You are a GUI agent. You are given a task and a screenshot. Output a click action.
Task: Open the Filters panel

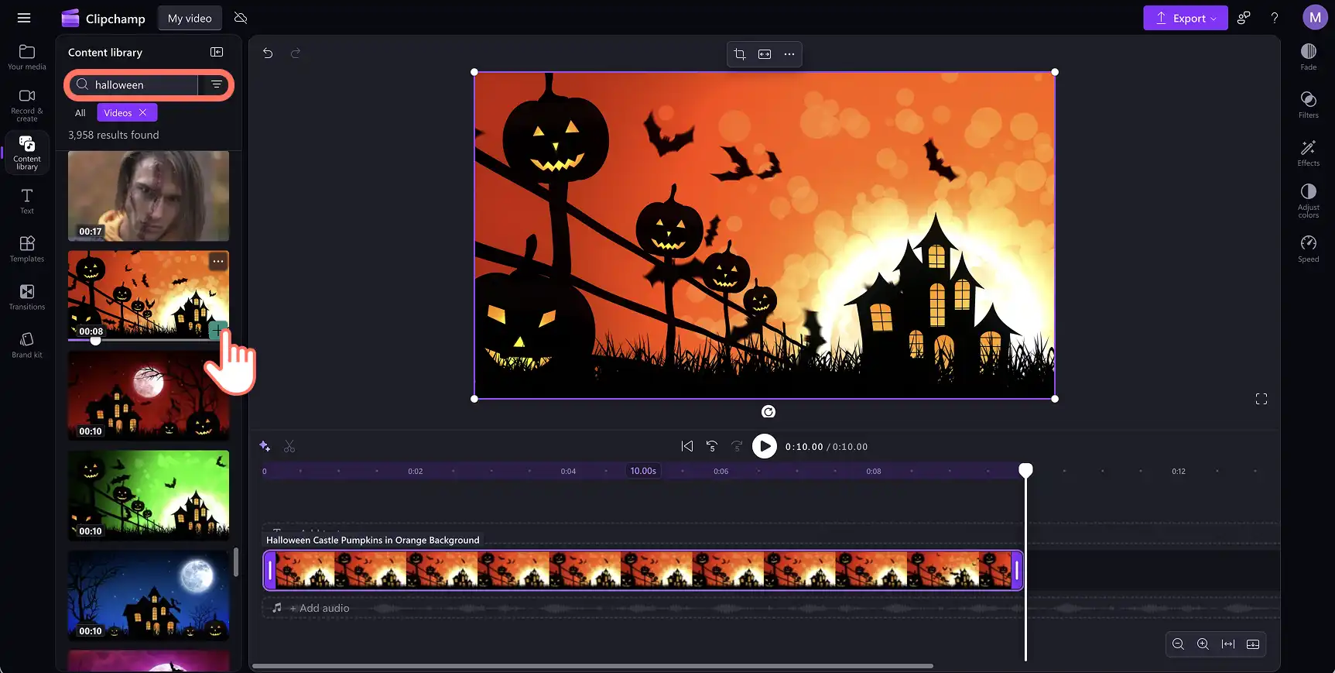(x=1308, y=105)
